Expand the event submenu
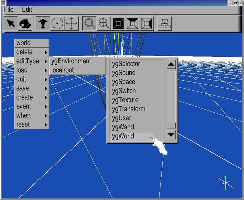244x200 pixels. (x=31, y=106)
